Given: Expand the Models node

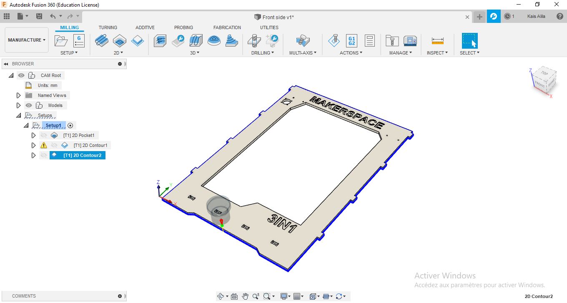Looking at the screenshot, I should coord(18,105).
